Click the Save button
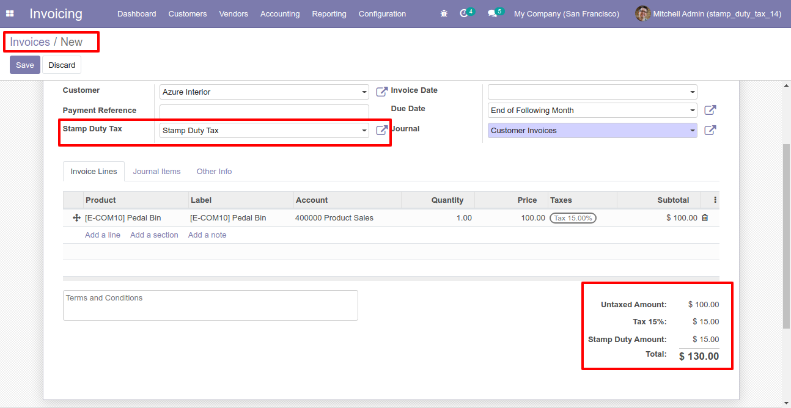The height and width of the screenshot is (408, 791). coord(25,65)
